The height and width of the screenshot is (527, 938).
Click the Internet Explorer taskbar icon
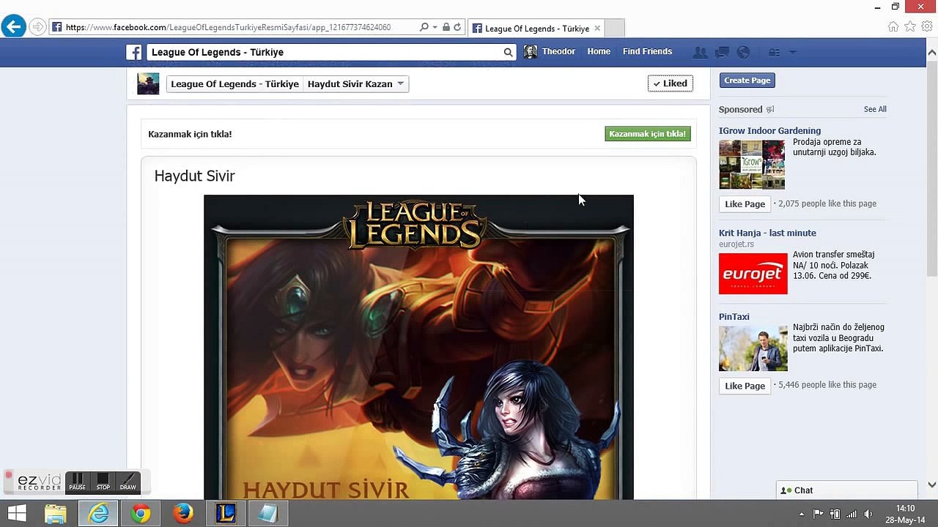coord(98,514)
